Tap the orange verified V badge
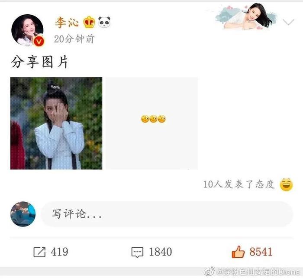 click(39, 41)
